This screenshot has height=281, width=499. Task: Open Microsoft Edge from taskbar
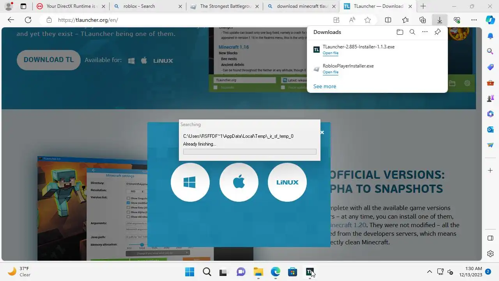coord(275,272)
